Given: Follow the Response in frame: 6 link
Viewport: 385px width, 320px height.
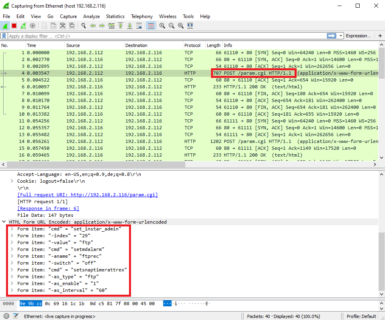Looking at the screenshot, I should point(48,208).
